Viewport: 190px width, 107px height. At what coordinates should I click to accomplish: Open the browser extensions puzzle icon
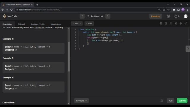click(x=174, y=10)
